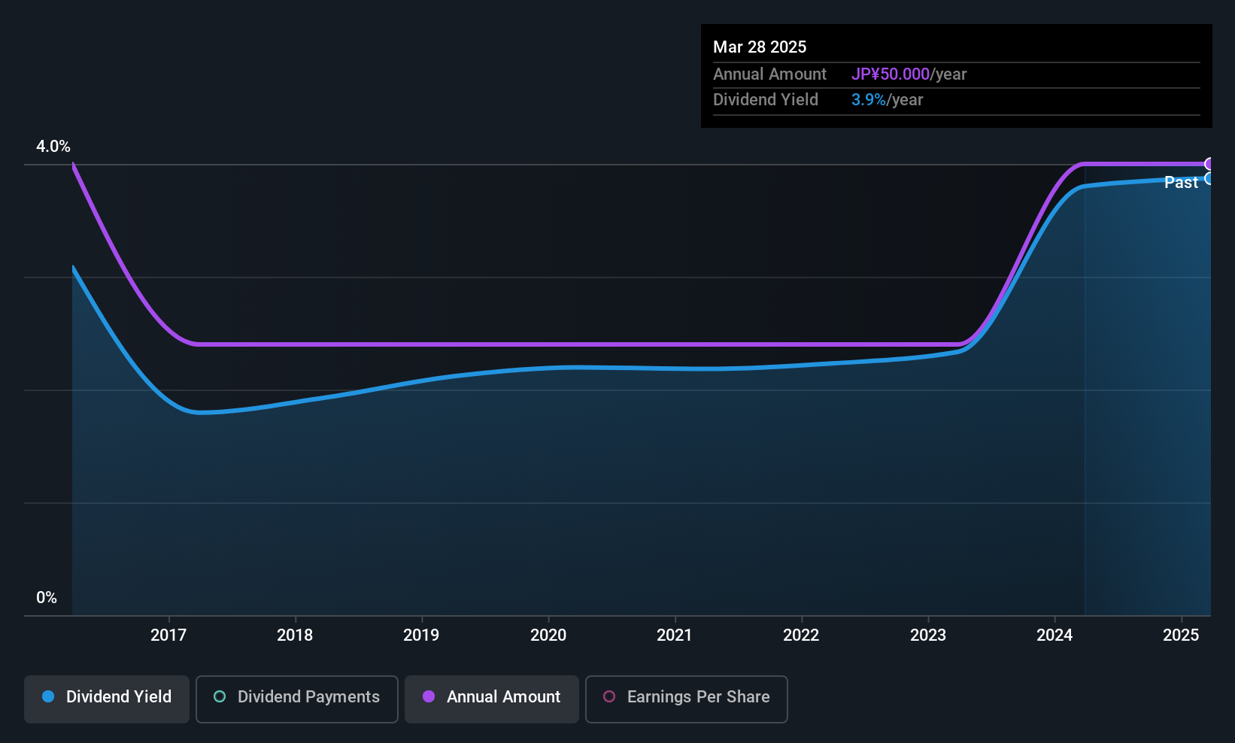This screenshot has height=743, width=1235.
Task: Click the 2023 axis label
Action: click(928, 635)
